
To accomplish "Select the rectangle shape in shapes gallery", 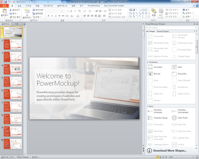I will 143,10.
